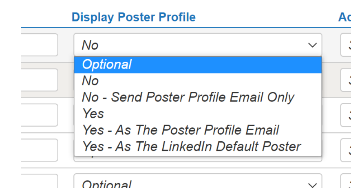This screenshot has width=351, height=194.
Task: Click the combo box showing "No"
Action: 192,45
